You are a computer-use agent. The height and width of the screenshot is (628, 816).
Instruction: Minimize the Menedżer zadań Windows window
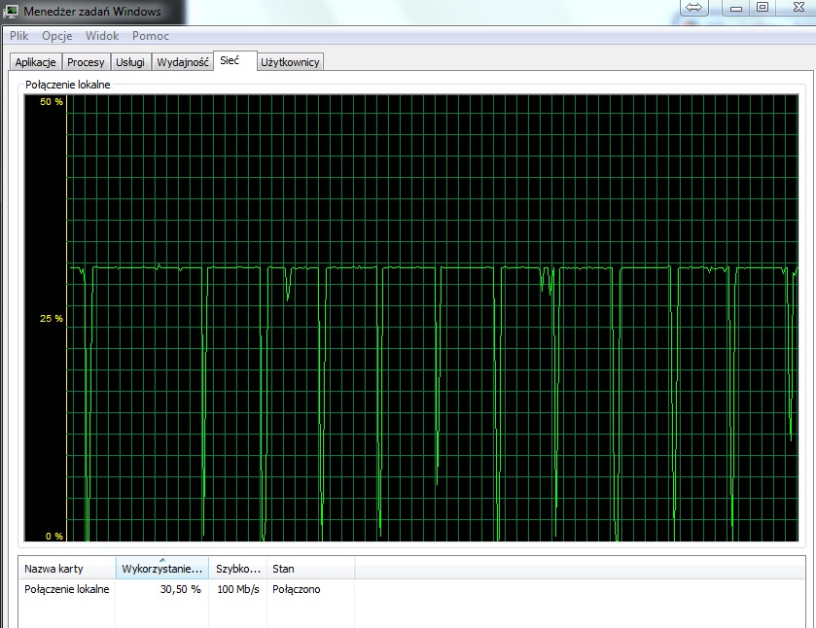(x=736, y=7)
